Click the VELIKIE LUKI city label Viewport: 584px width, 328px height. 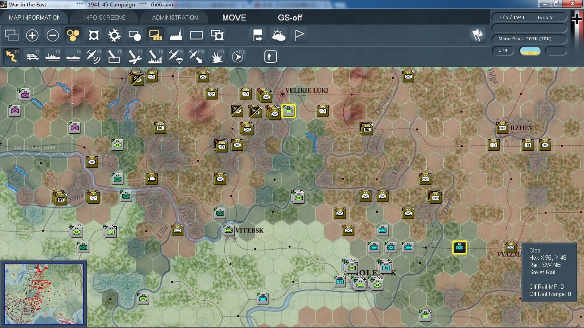point(307,91)
